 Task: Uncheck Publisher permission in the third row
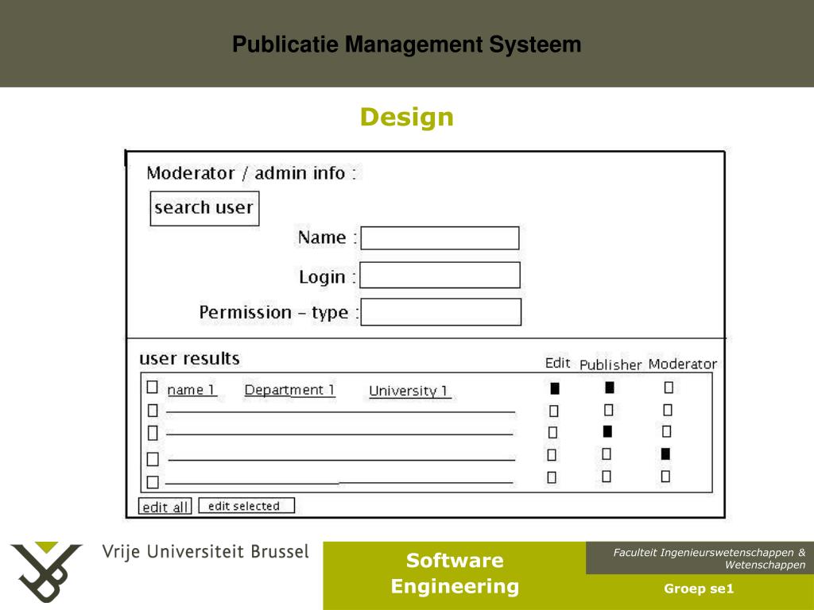tap(607, 432)
